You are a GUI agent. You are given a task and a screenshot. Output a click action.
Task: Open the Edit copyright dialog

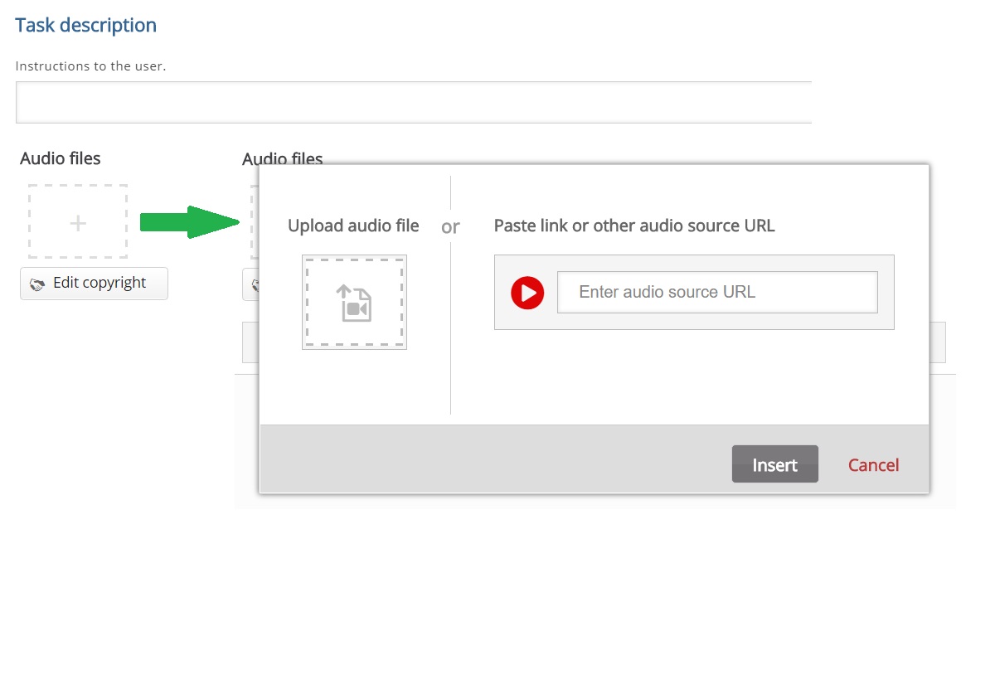tap(94, 284)
